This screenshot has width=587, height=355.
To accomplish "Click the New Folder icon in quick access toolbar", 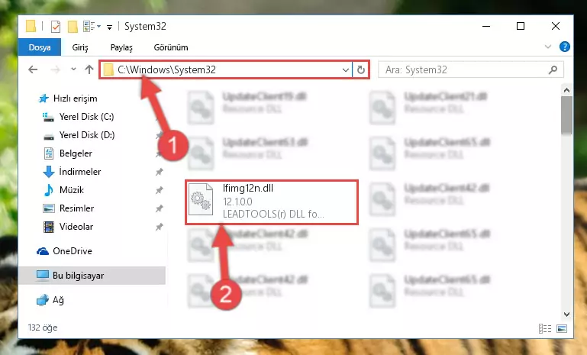I will [73, 27].
